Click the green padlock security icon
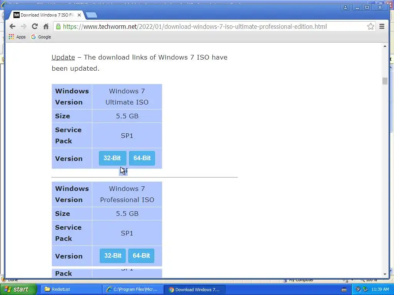Image resolution: width=394 pixels, height=295 pixels. (x=58, y=27)
